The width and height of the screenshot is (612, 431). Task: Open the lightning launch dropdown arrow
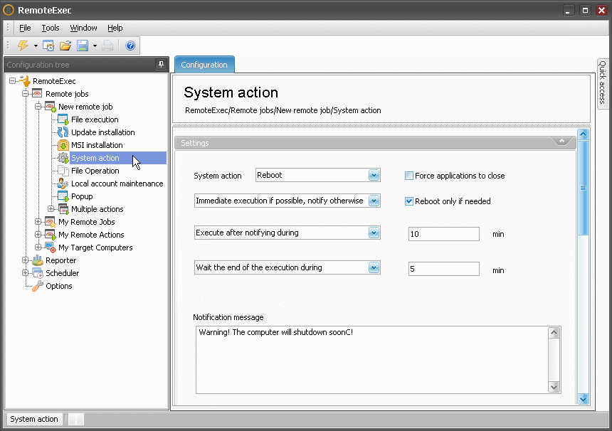pos(36,46)
